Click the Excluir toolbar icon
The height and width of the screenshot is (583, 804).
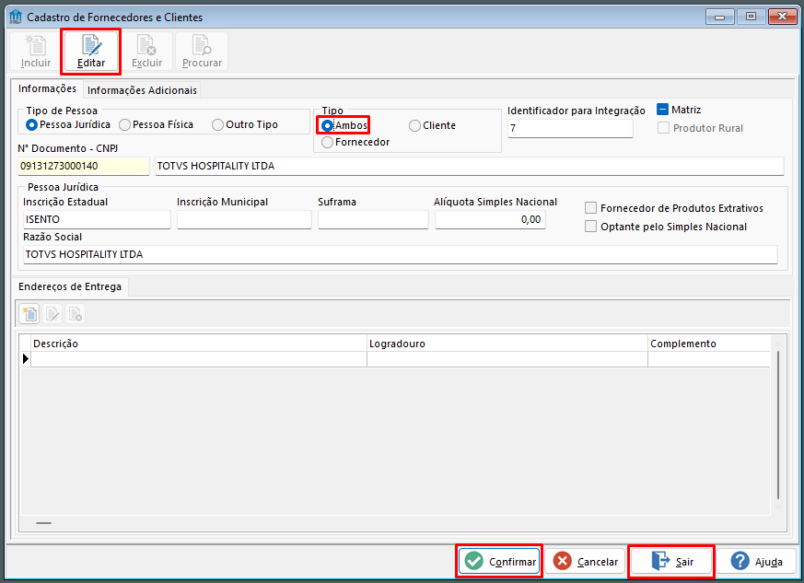pos(146,52)
